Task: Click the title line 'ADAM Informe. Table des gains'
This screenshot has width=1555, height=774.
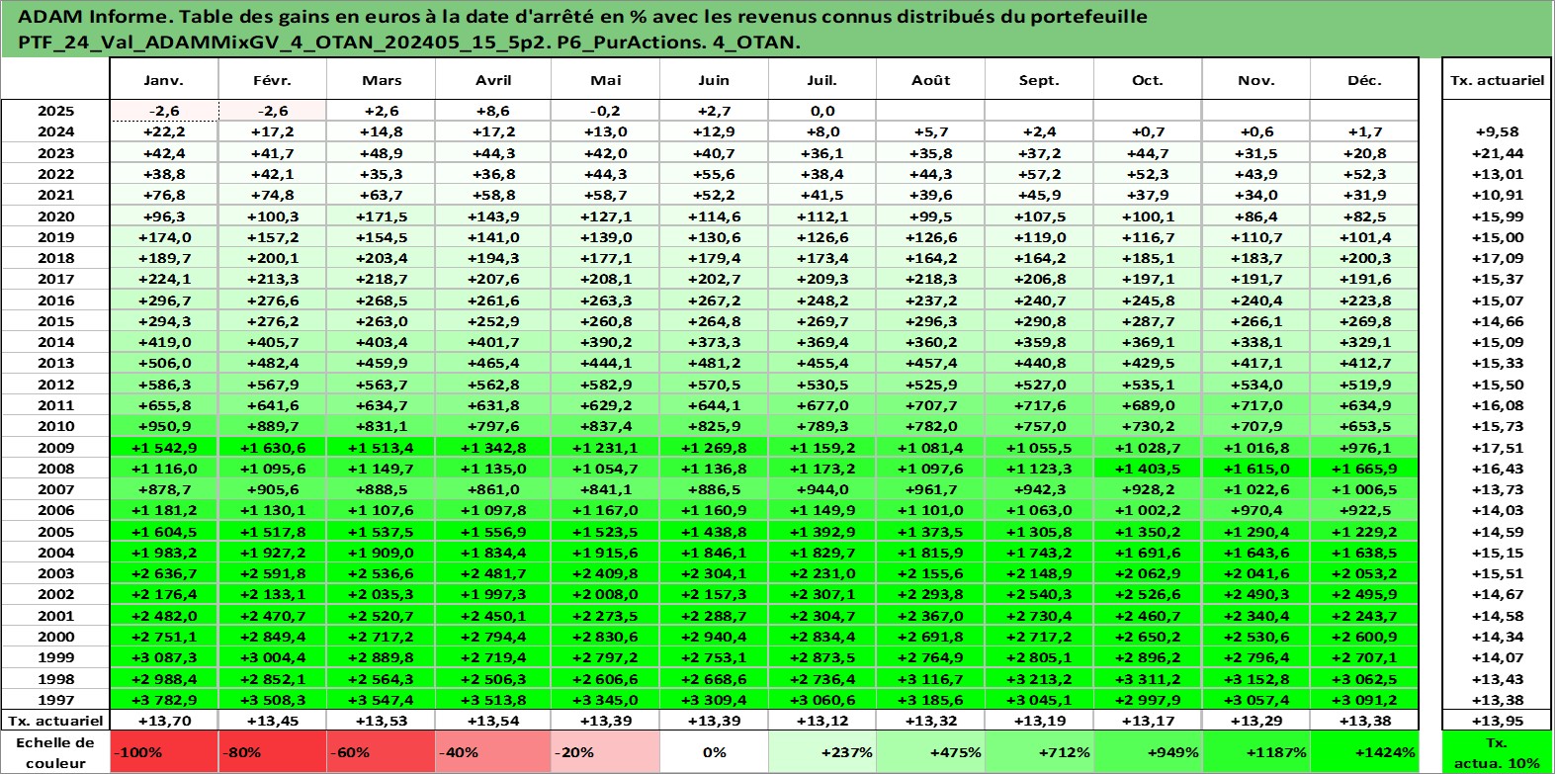Action: click(x=583, y=17)
